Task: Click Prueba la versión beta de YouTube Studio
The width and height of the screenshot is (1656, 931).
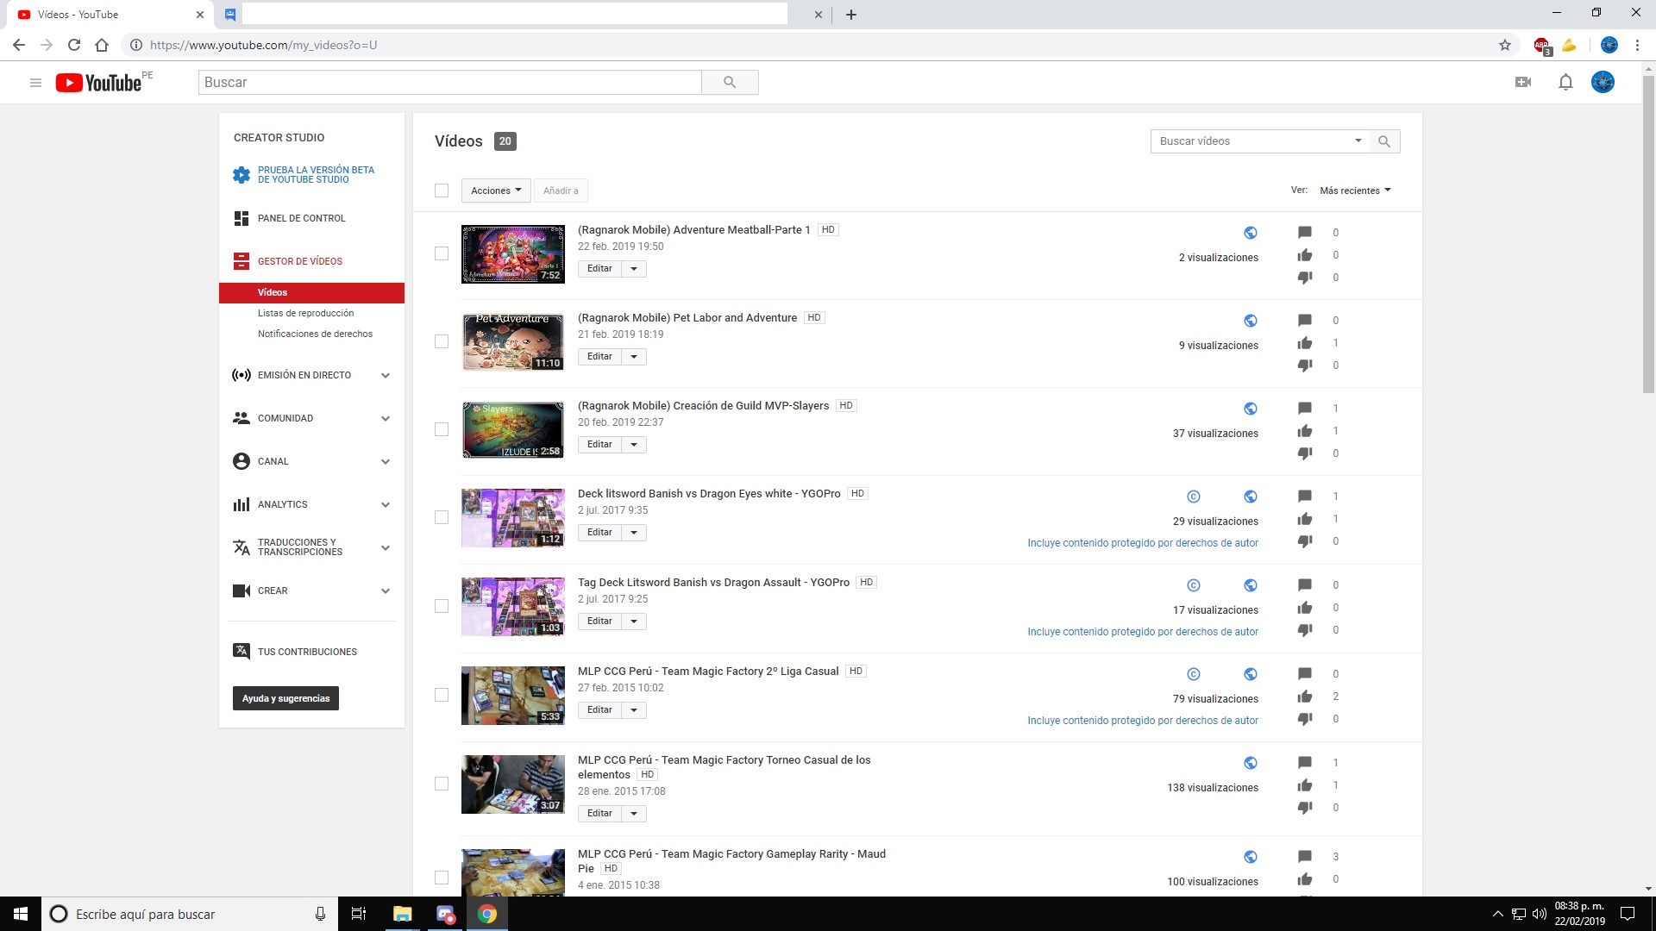Action: point(316,175)
